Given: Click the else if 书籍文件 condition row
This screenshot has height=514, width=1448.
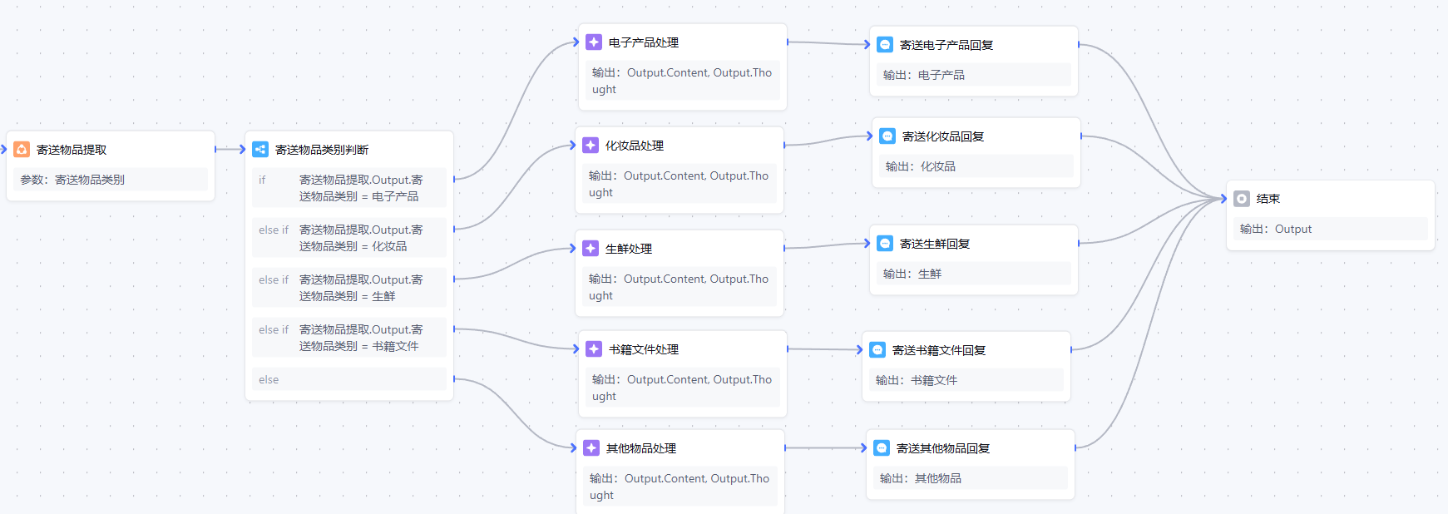Looking at the screenshot, I should click(349, 338).
